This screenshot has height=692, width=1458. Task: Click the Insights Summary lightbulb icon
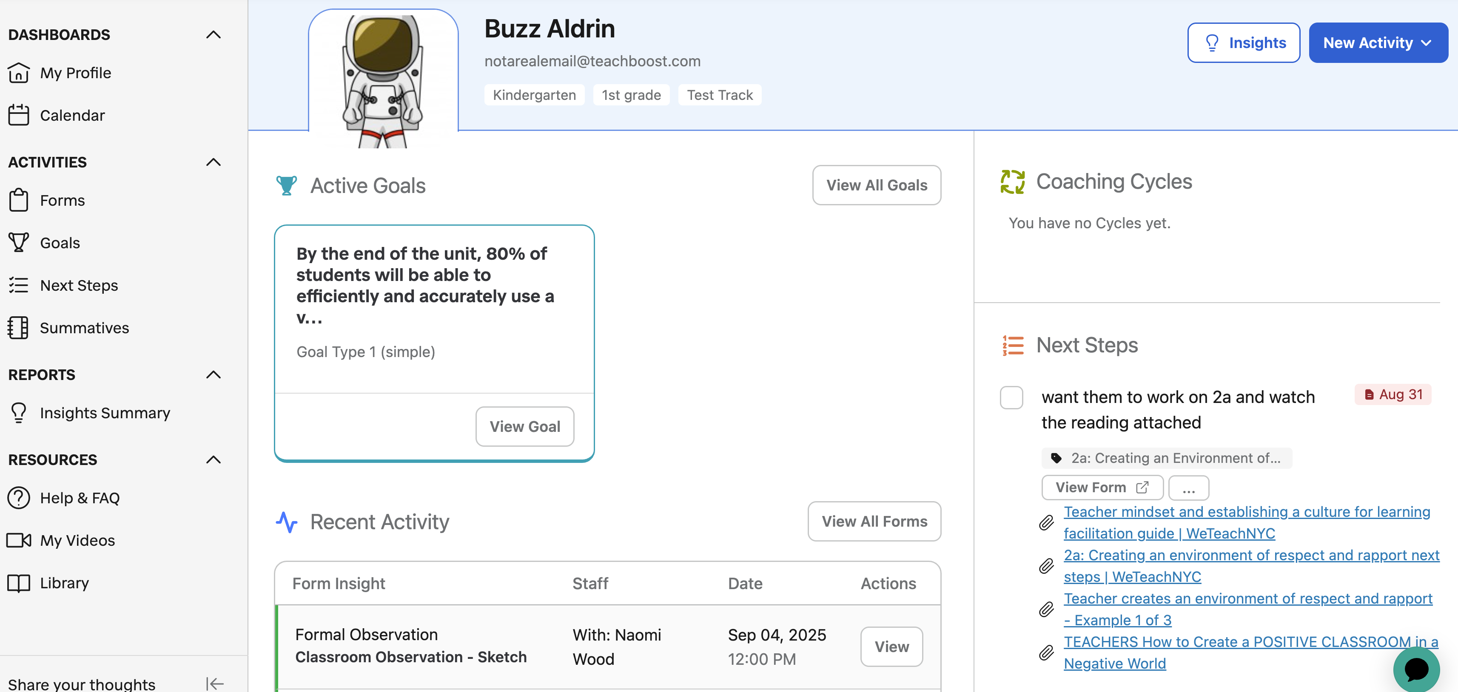19,412
